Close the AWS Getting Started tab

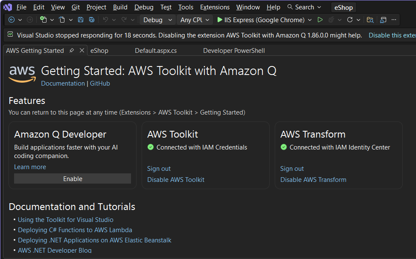coord(81,50)
